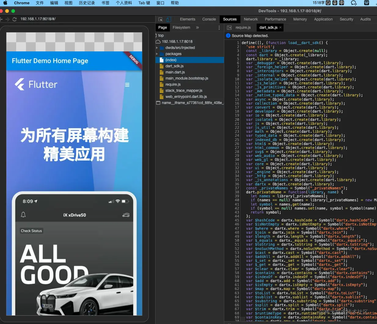Click the microphone icon in menu bar
Image resolution: width=377 pixels, height=324 pixels.
[x=335, y=3]
